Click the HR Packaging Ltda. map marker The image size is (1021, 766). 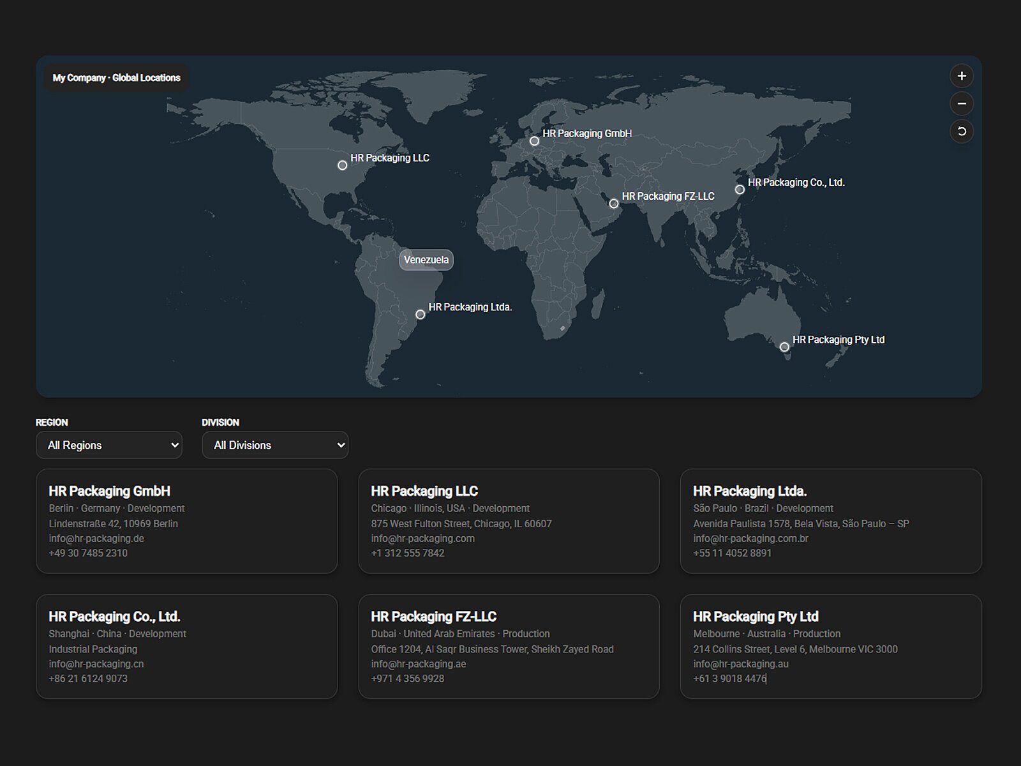[421, 314]
